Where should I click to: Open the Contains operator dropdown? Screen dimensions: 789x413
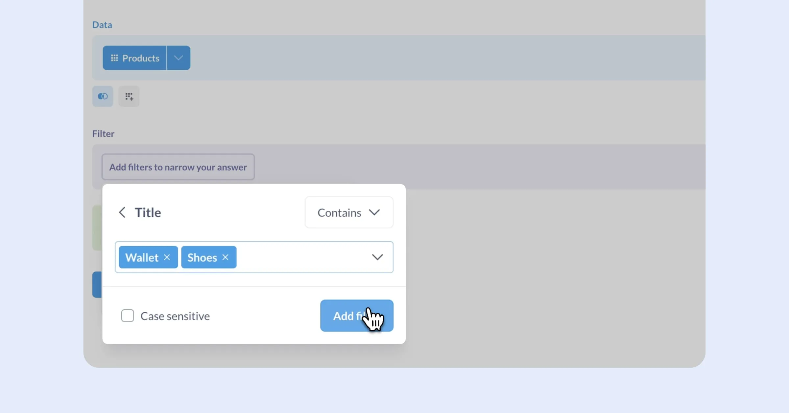point(349,212)
